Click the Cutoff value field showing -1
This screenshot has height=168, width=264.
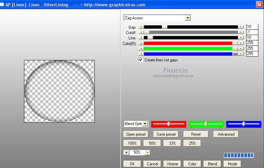[252, 32]
